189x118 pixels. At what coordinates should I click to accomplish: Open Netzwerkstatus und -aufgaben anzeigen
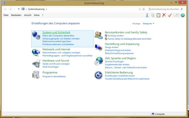(61, 53)
